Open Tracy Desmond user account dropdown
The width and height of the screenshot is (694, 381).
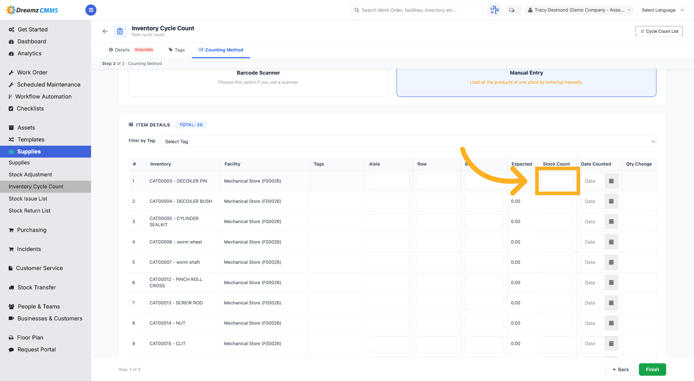(x=579, y=10)
